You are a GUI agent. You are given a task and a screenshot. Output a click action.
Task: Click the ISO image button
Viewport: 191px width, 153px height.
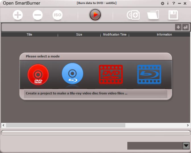(57, 15)
